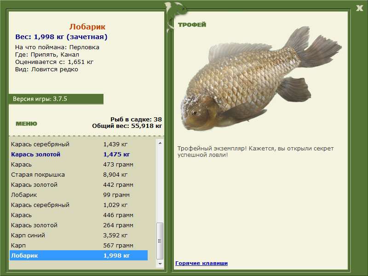Select Карась серебряный 1,439 кг row
The image size is (368, 276).
click(79, 144)
